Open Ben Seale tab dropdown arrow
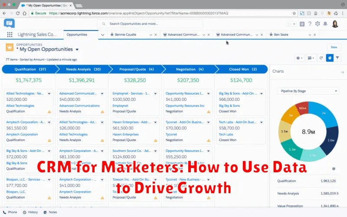Viewport: 347px width, 217px height. (x=310, y=35)
